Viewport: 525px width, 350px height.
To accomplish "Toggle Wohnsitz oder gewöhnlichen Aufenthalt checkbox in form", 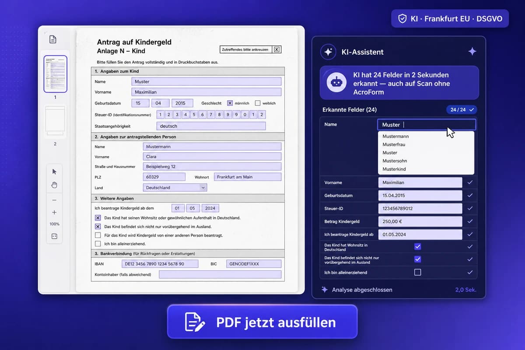I will pyautogui.click(x=98, y=217).
